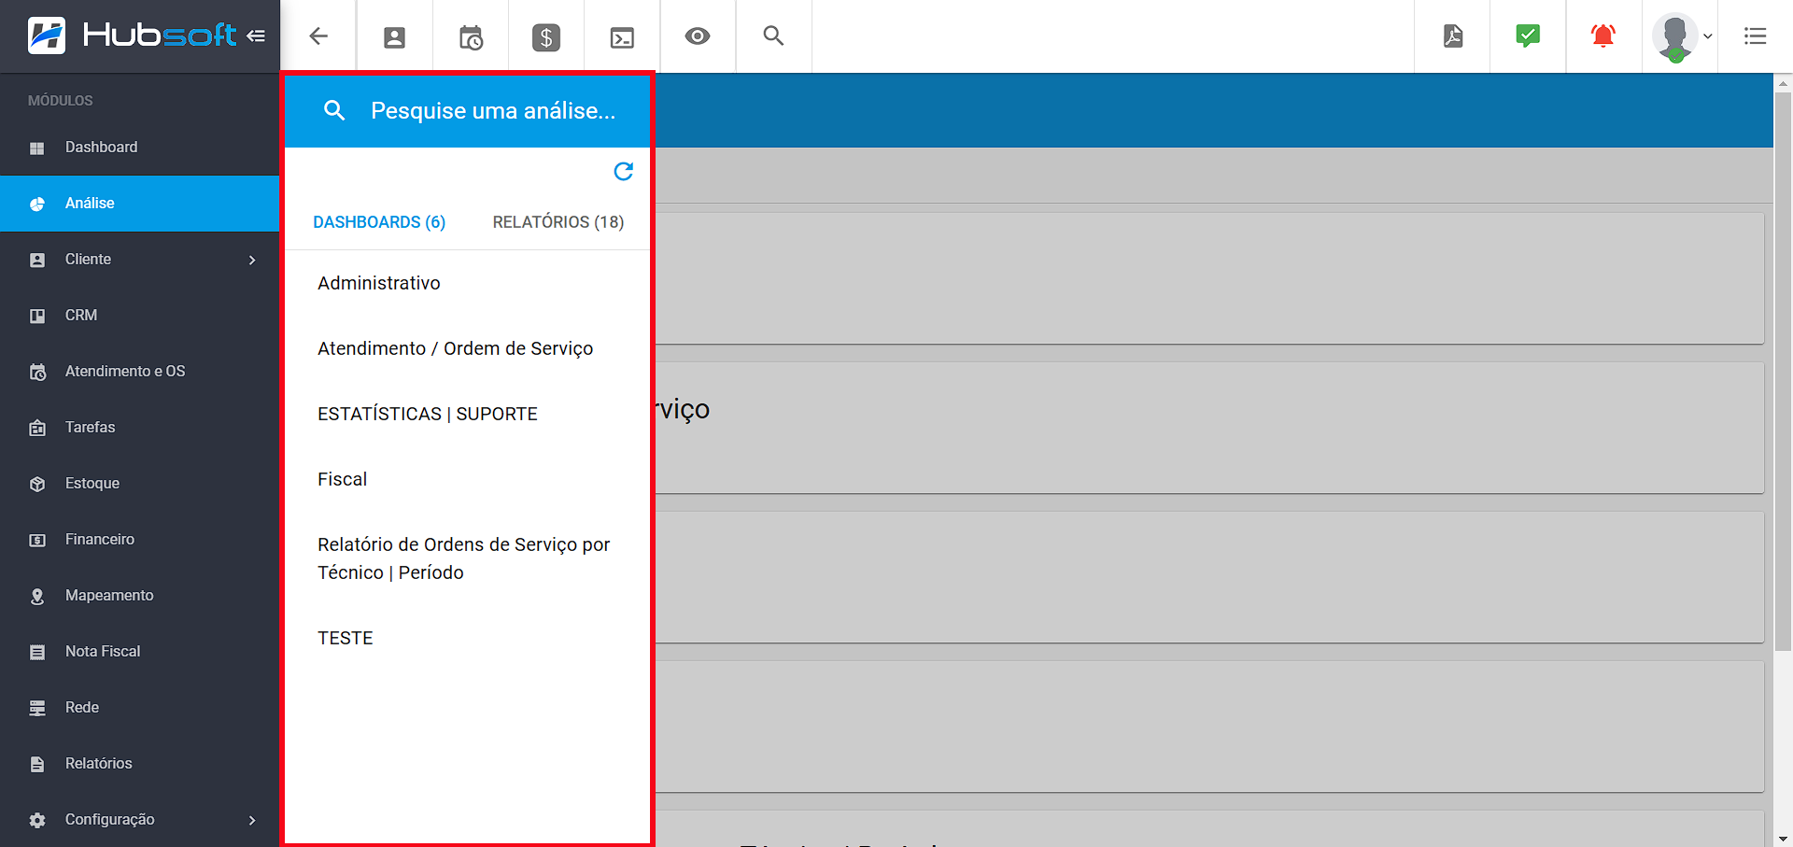Open Atendimento e OS module
The width and height of the screenshot is (1793, 847).
tap(140, 372)
